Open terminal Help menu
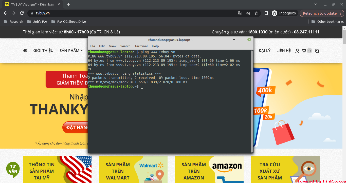 pos(155,46)
